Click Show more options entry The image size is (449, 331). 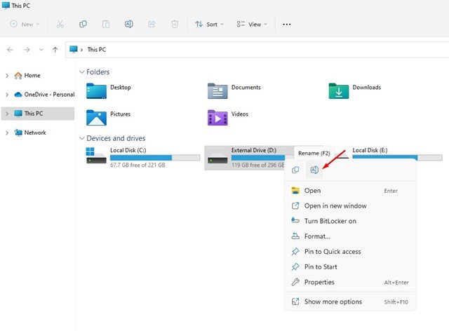(x=333, y=302)
